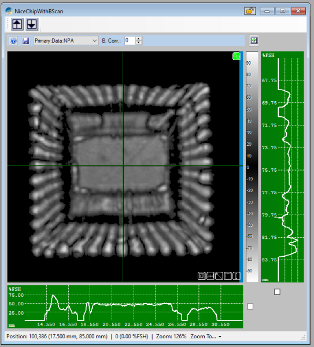The width and height of the screenshot is (314, 347).
Task: Click the down-arrow toolbar button
Action: click(32, 24)
